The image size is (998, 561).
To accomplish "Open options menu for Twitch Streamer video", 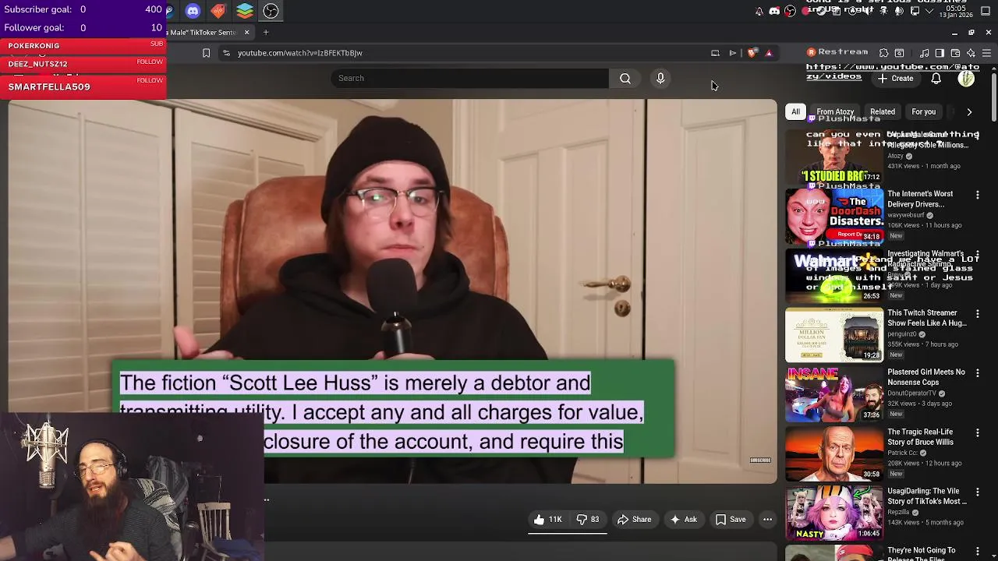I will click(x=977, y=313).
